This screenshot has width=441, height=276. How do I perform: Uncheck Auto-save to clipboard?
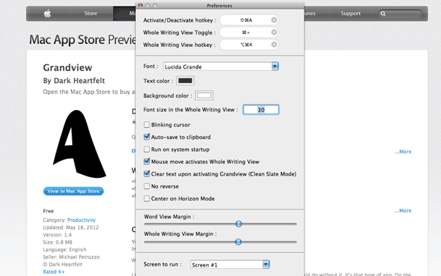point(147,137)
